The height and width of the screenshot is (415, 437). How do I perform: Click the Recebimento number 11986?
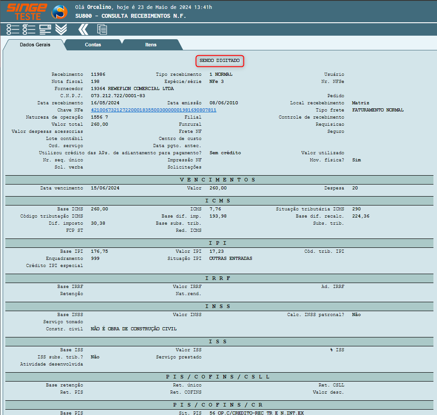coord(98,74)
